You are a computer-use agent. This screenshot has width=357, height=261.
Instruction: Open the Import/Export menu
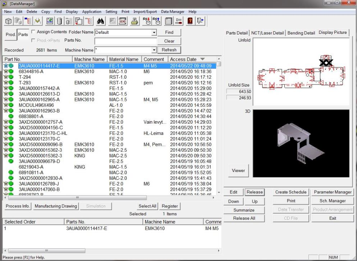click(145, 12)
